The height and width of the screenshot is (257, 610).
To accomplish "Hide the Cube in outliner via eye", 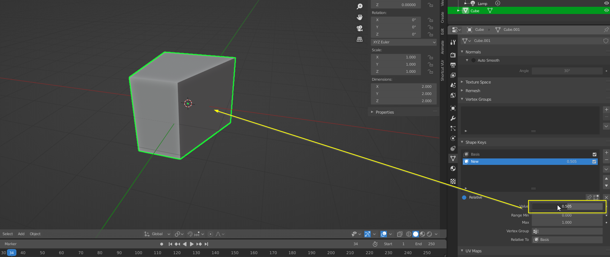I will point(606,11).
